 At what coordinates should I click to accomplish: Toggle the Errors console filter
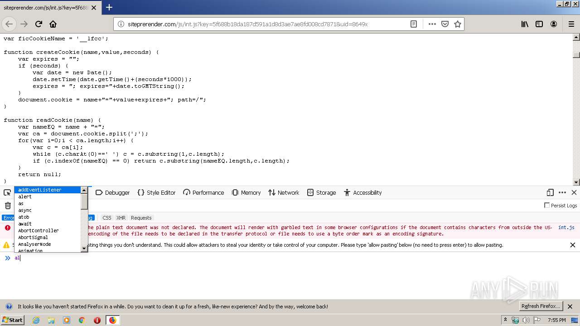(x=8, y=218)
